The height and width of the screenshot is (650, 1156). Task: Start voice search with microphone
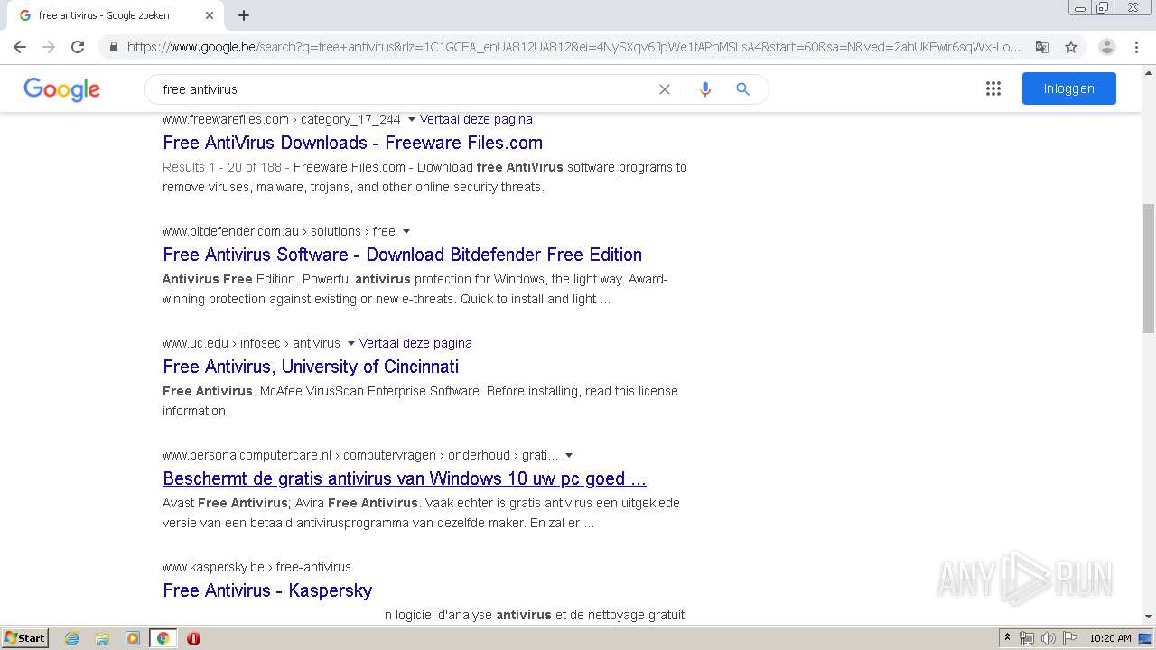point(705,89)
